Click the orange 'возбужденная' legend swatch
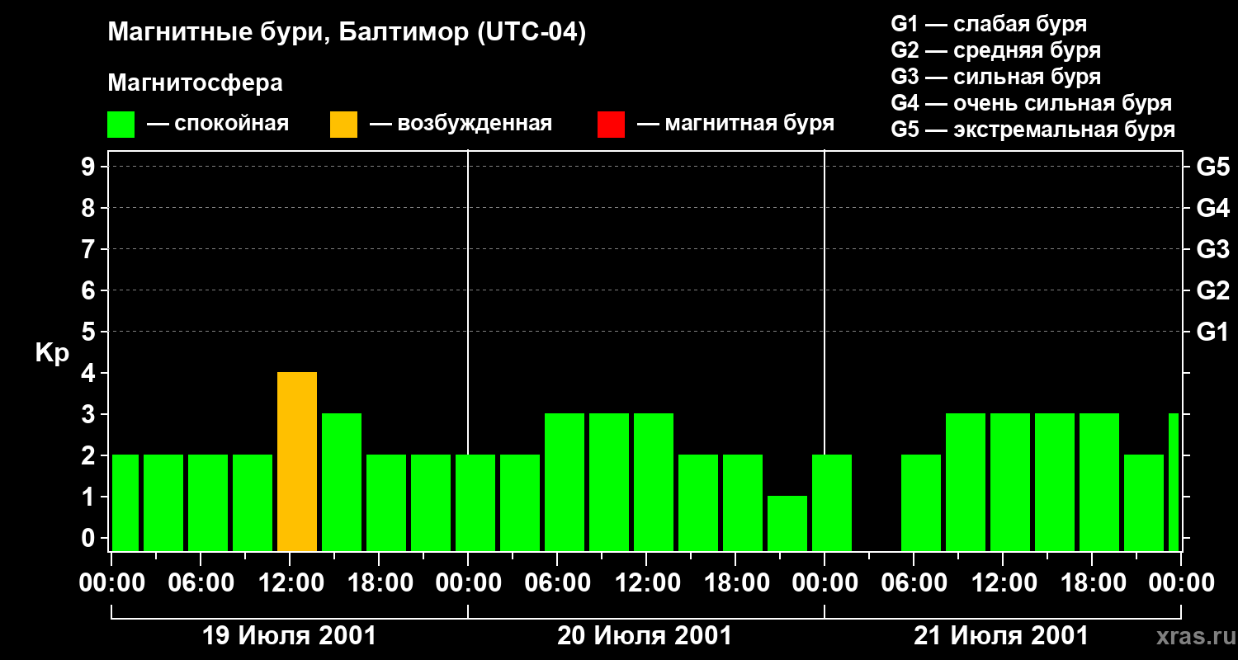Image resolution: width=1238 pixels, height=660 pixels. pyautogui.click(x=344, y=125)
